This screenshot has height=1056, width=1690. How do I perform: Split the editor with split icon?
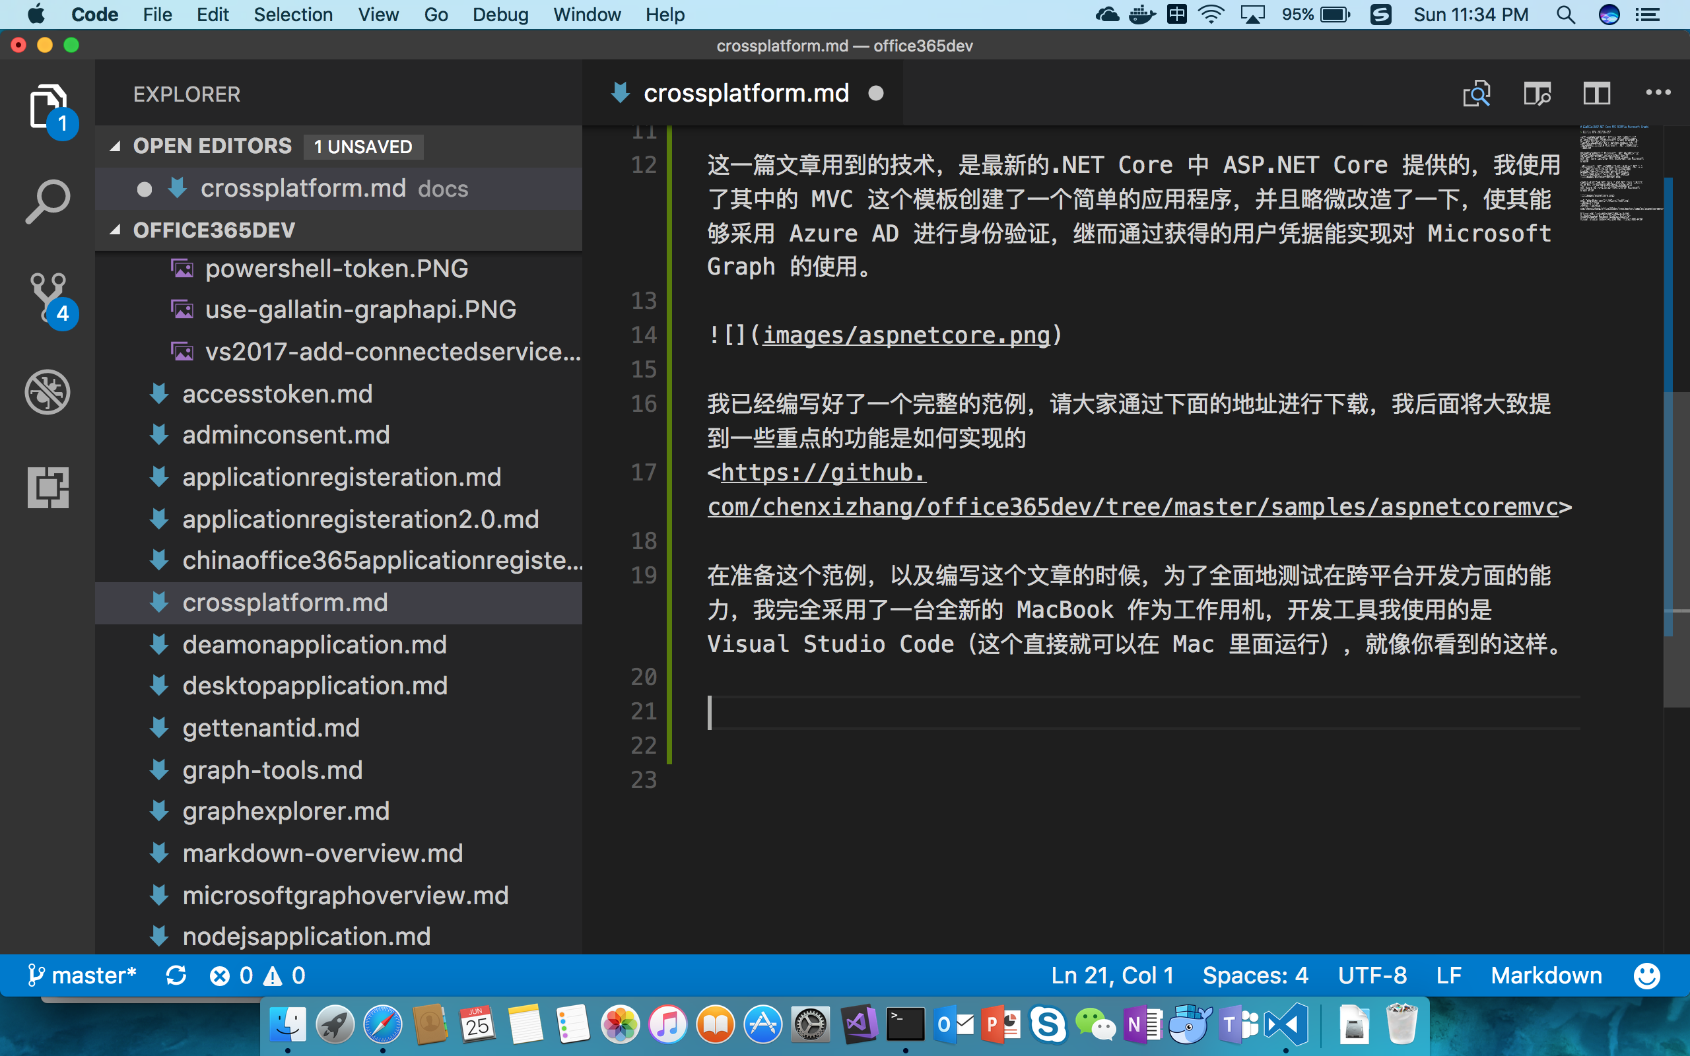tap(1596, 93)
